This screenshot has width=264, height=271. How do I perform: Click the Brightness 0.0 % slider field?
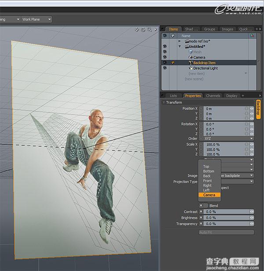coord(227,218)
